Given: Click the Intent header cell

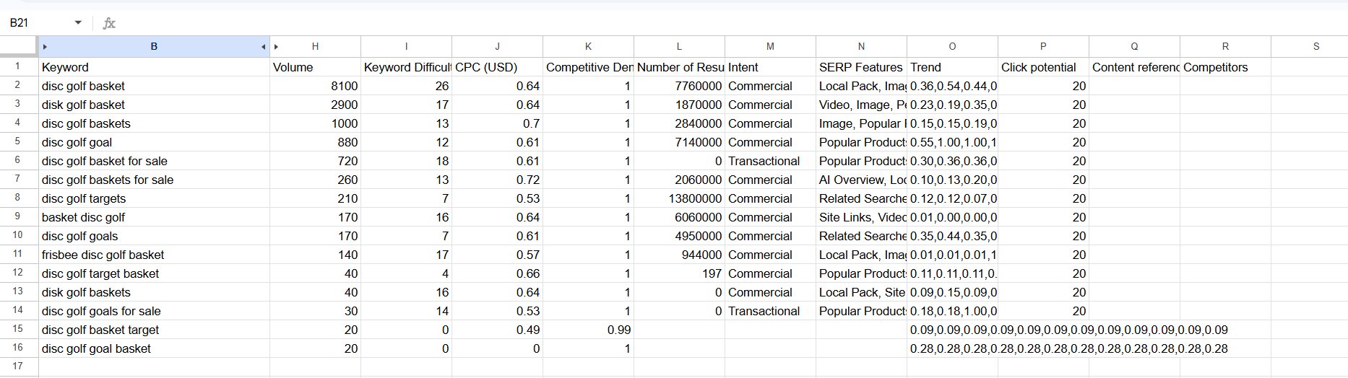Looking at the screenshot, I should tap(770, 67).
